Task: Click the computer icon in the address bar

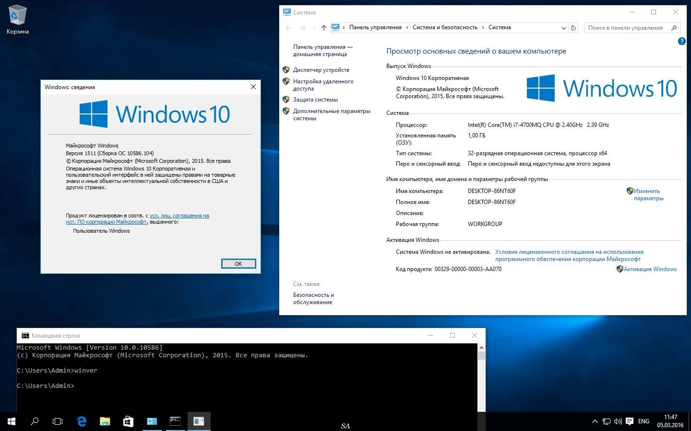Action: point(335,27)
